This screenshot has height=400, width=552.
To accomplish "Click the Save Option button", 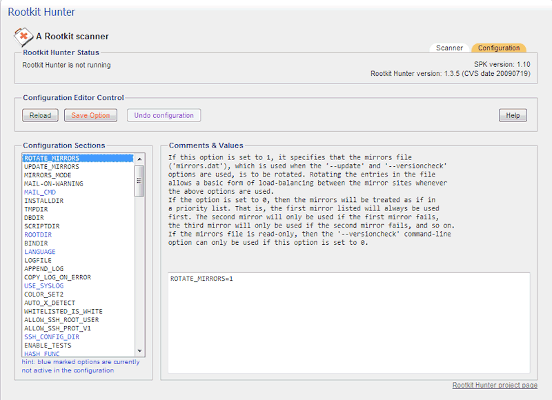I will click(x=90, y=116).
